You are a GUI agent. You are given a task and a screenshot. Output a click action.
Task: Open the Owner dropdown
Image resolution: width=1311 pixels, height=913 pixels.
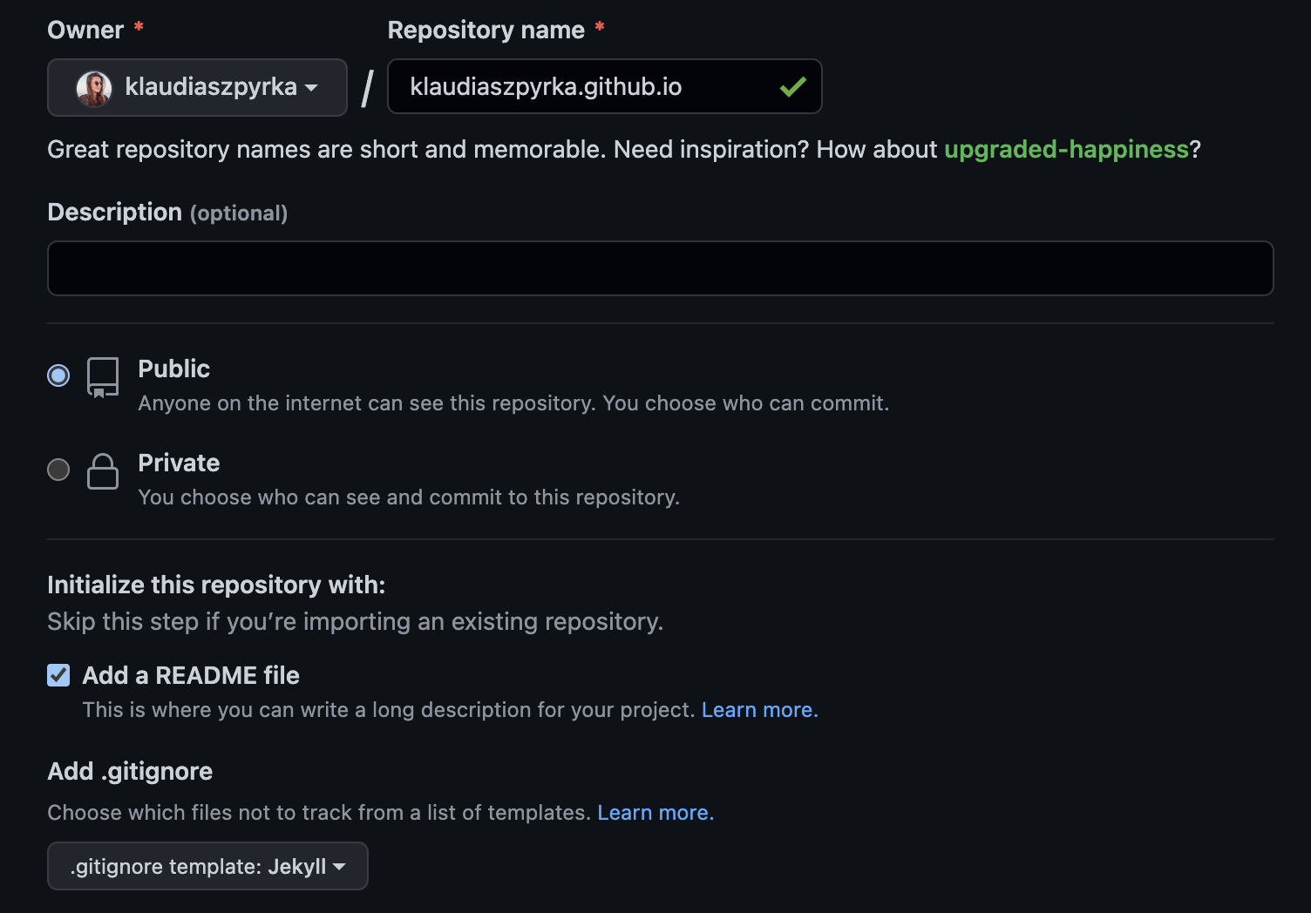197,87
